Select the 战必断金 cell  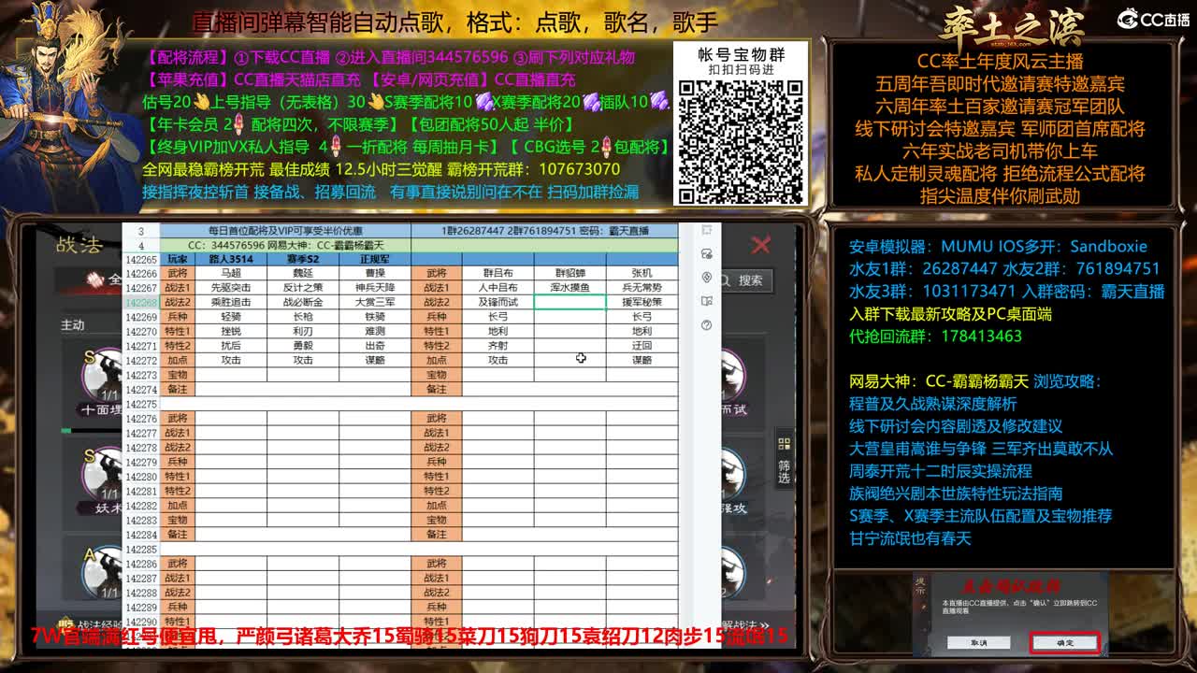point(303,302)
